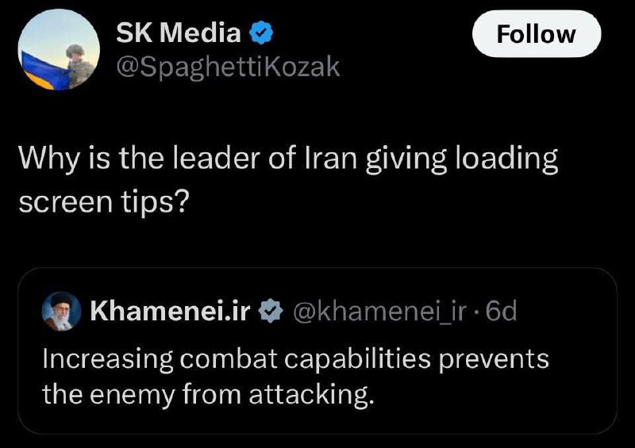Image resolution: width=635 pixels, height=448 pixels.
Task: Open SK Media's profile picture
Action: pyautogui.click(x=59, y=49)
